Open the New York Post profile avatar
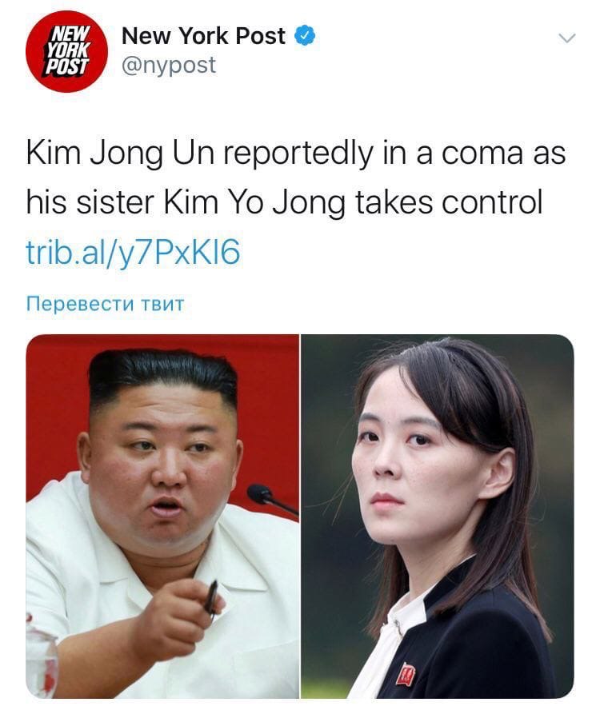Viewport: 600px width, 714px height. click(x=66, y=51)
